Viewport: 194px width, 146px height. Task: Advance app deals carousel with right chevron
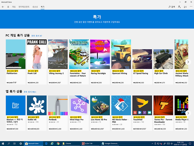pyautogui.click(x=188, y=113)
